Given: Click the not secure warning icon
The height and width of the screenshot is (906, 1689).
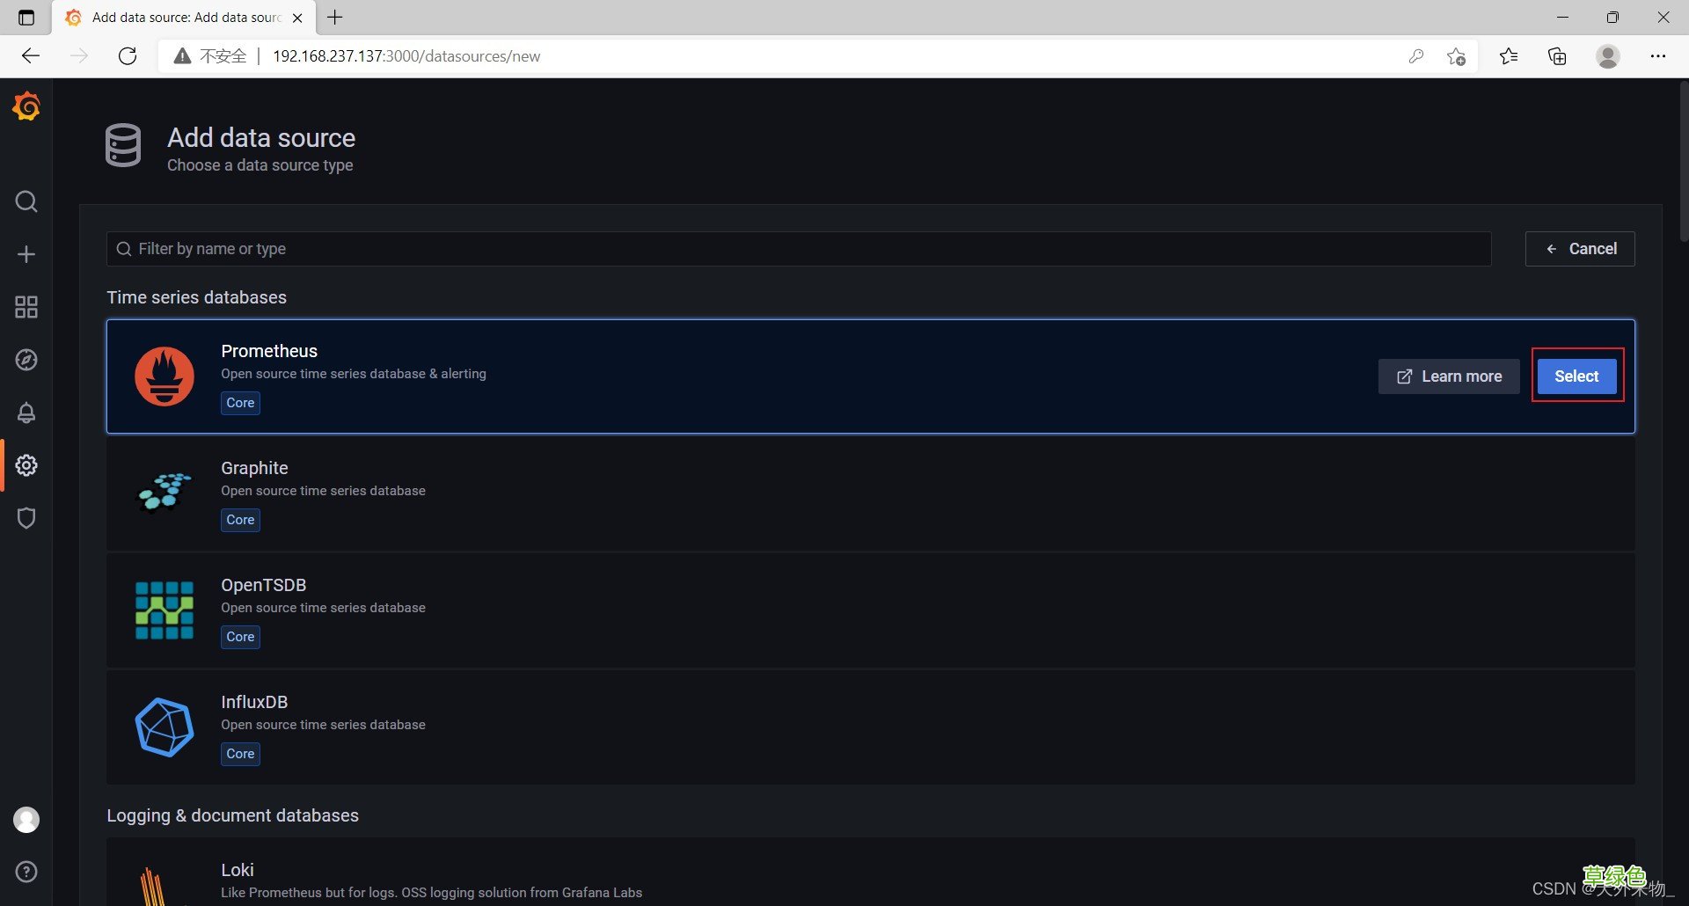Looking at the screenshot, I should (182, 56).
